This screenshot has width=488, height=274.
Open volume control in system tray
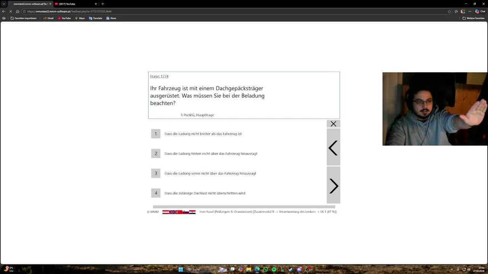[469, 269]
